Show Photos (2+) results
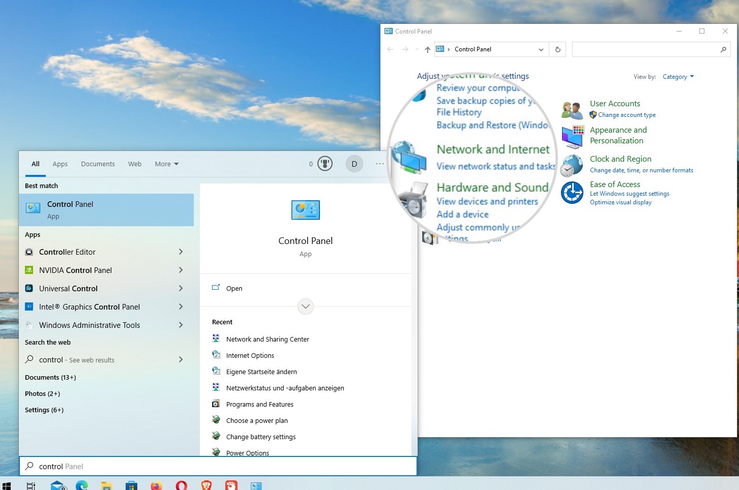The width and height of the screenshot is (739, 490). coord(42,393)
